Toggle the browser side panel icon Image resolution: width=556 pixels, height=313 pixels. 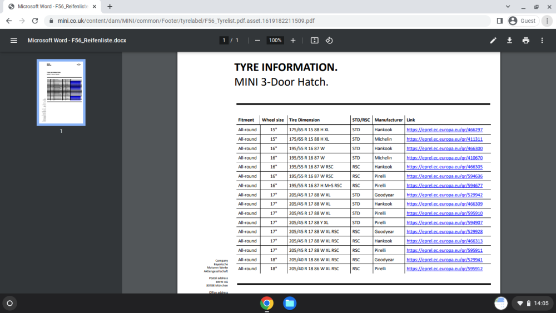(500, 21)
